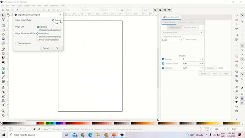Select None (auto) rendering mode
The height and width of the screenshot is (138, 245).
point(38,33)
